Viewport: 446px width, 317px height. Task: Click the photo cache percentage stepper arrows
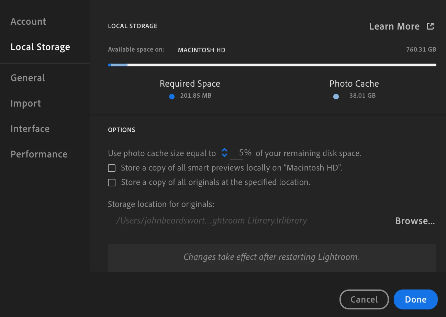pos(224,153)
